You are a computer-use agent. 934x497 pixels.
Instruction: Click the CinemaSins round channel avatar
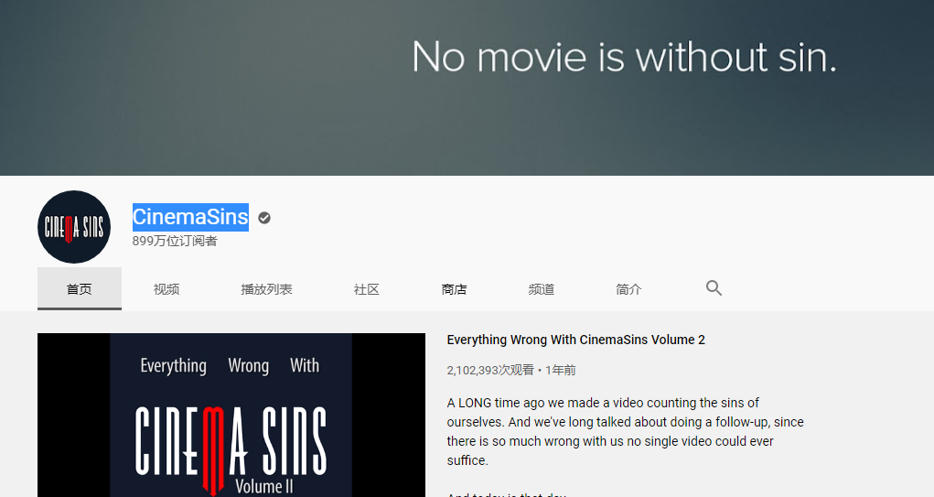click(x=74, y=227)
